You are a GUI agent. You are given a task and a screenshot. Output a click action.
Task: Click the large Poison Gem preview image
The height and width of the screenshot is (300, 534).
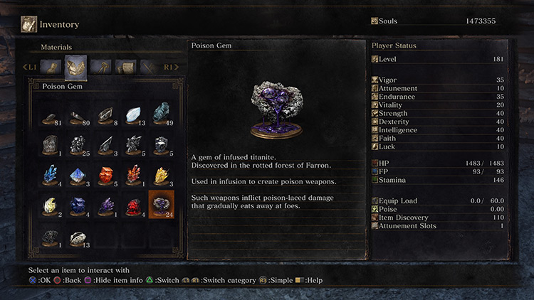[x=276, y=109]
